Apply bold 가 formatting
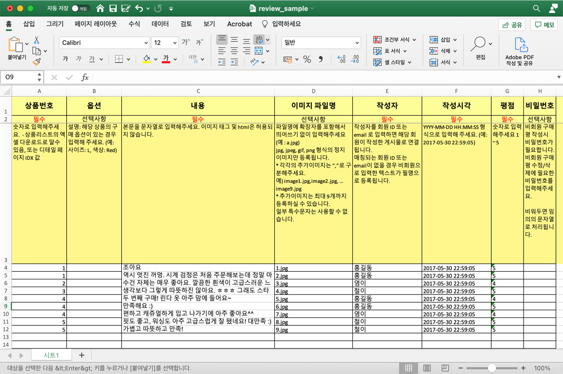The image size is (563, 374). (x=65, y=59)
